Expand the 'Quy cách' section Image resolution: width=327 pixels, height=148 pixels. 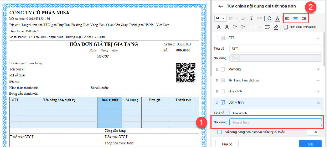coord(318,91)
